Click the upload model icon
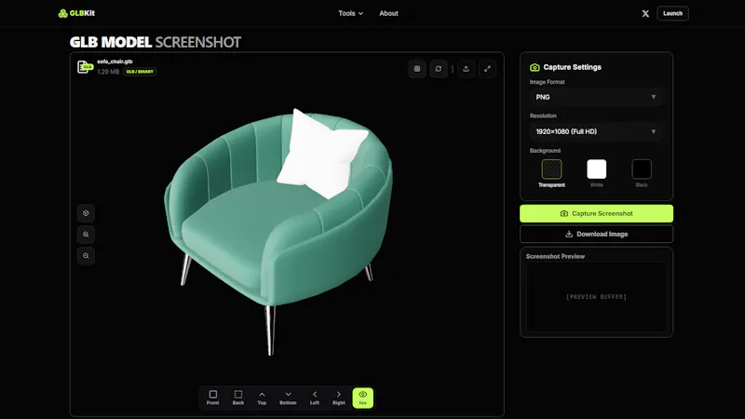The image size is (745, 419). [467, 69]
